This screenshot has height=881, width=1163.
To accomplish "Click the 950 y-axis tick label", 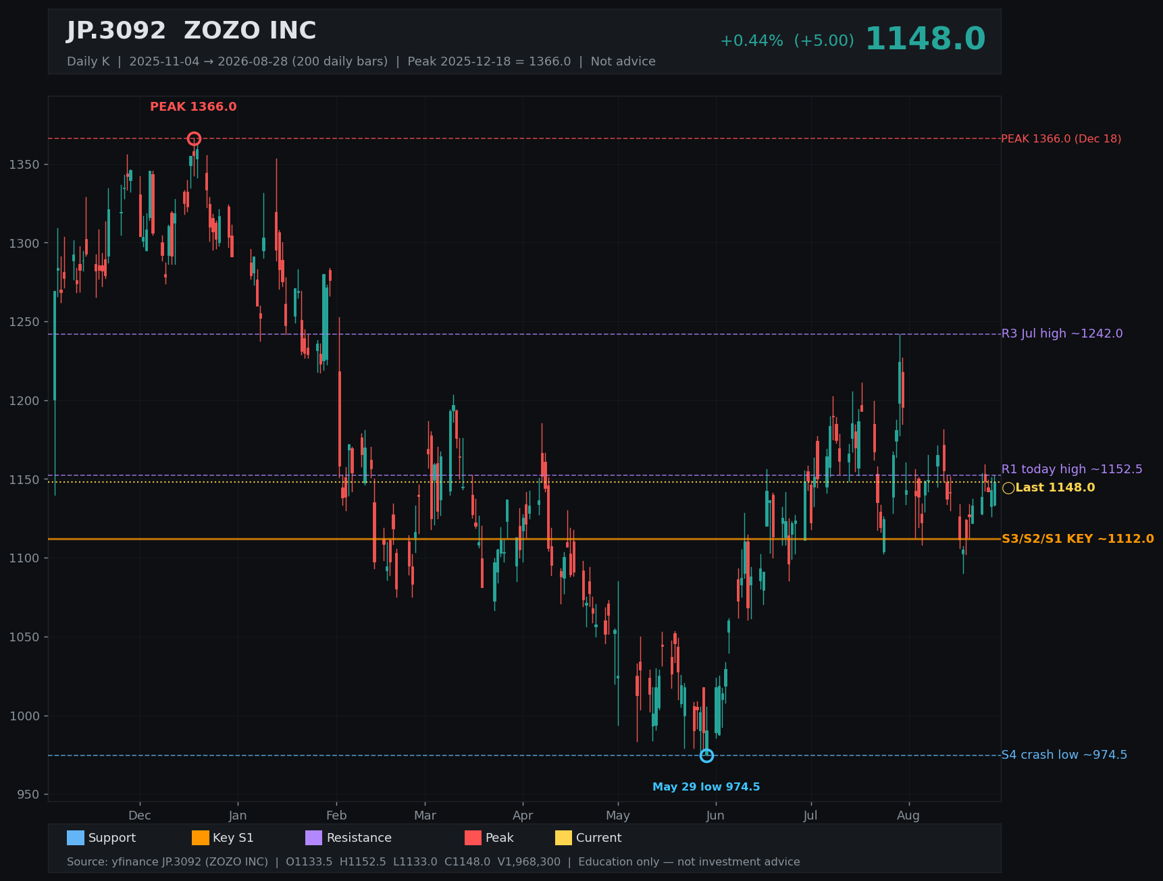I will click(x=28, y=795).
